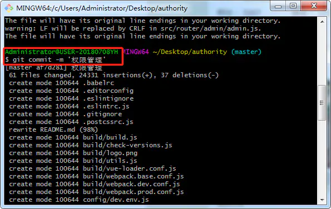This screenshot has width=331, height=209.
Task: Click the build/utils.js line
Action: 73,161
